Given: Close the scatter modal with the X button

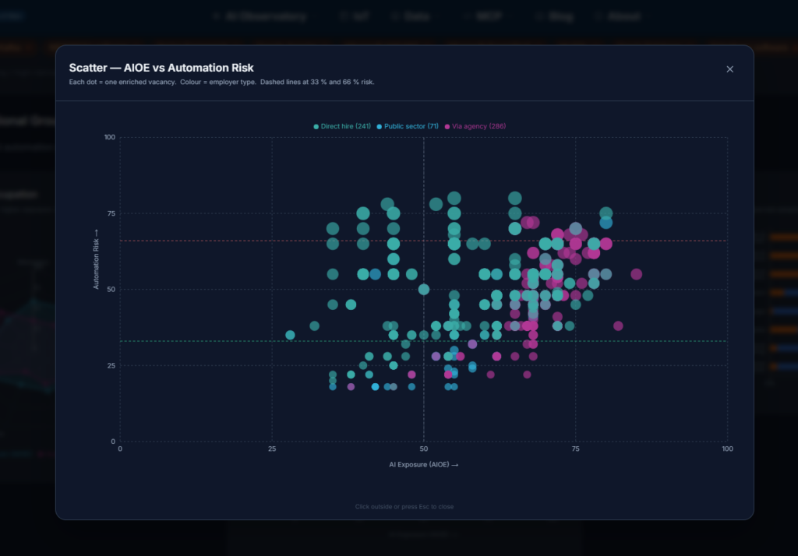Looking at the screenshot, I should click(729, 69).
